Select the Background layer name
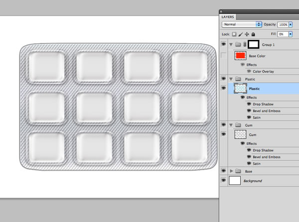Image resolution: width=299 pixels, height=222 pixels. tap(253, 181)
